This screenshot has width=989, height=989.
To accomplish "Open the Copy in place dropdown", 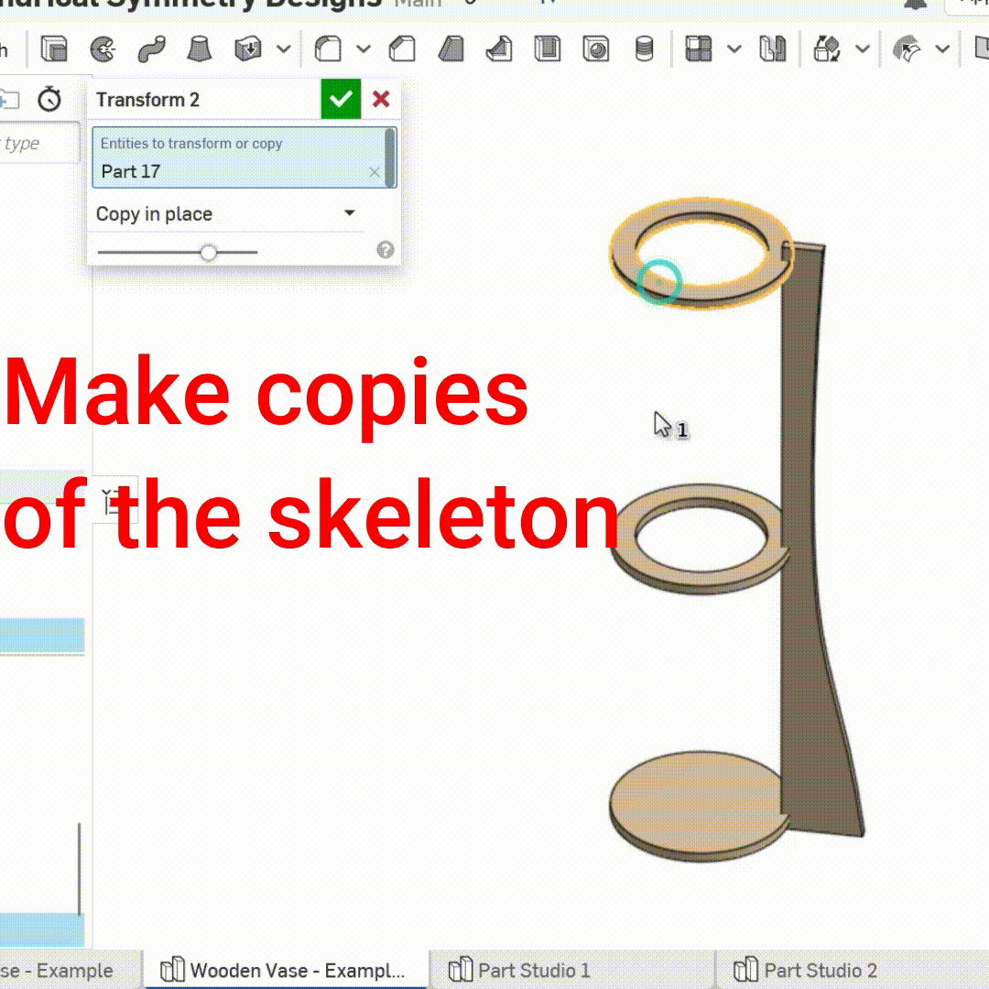I will 348,212.
